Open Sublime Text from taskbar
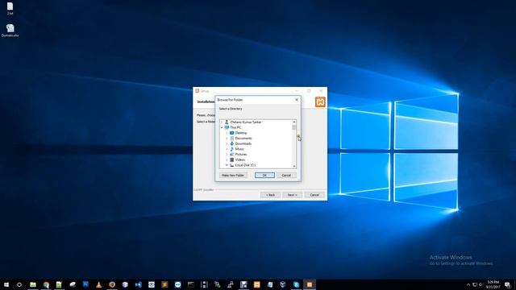The height and width of the screenshot is (290, 516). 164,284
